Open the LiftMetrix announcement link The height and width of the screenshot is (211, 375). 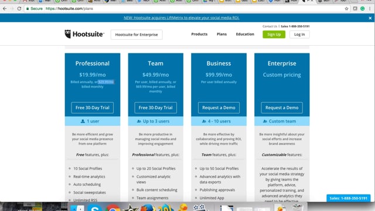coord(182,18)
